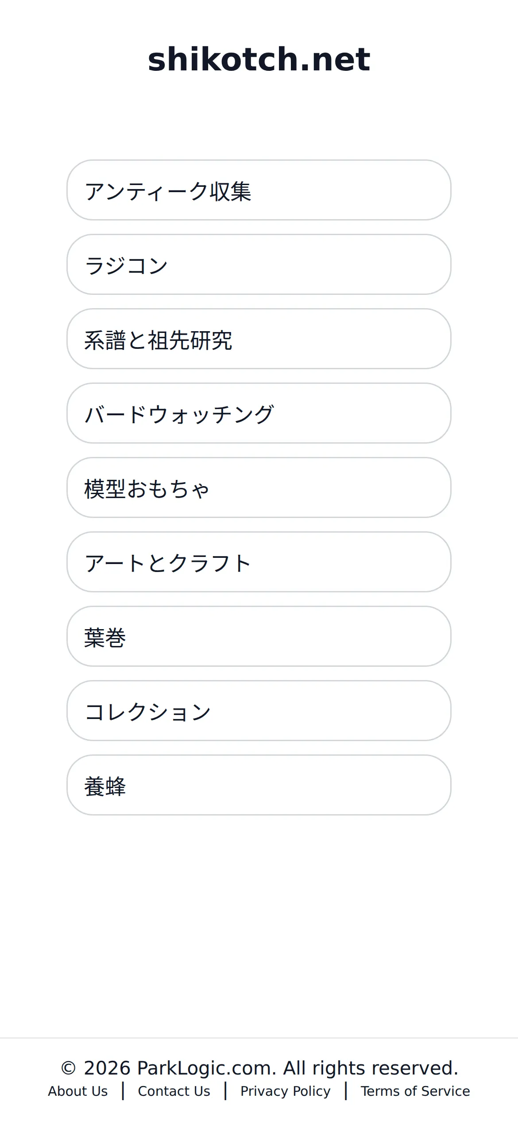Visit the Contact Us page
Image resolution: width=518 pixels, height=1121 pixels.
[x=174, y=1091]
